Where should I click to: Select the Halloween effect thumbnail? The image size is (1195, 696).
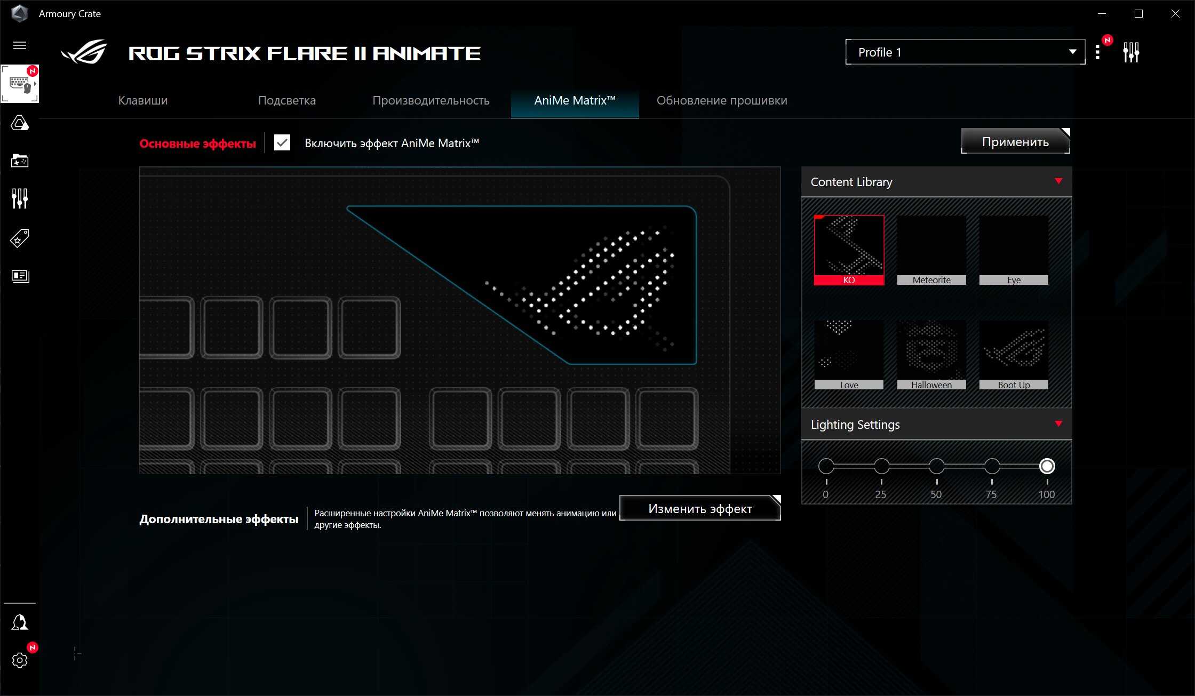(x=931, y=354)
